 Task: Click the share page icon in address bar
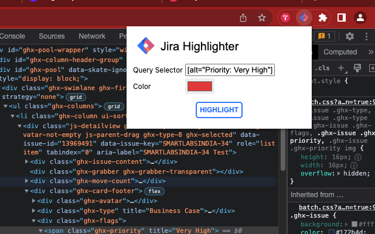tap(243, 18)
